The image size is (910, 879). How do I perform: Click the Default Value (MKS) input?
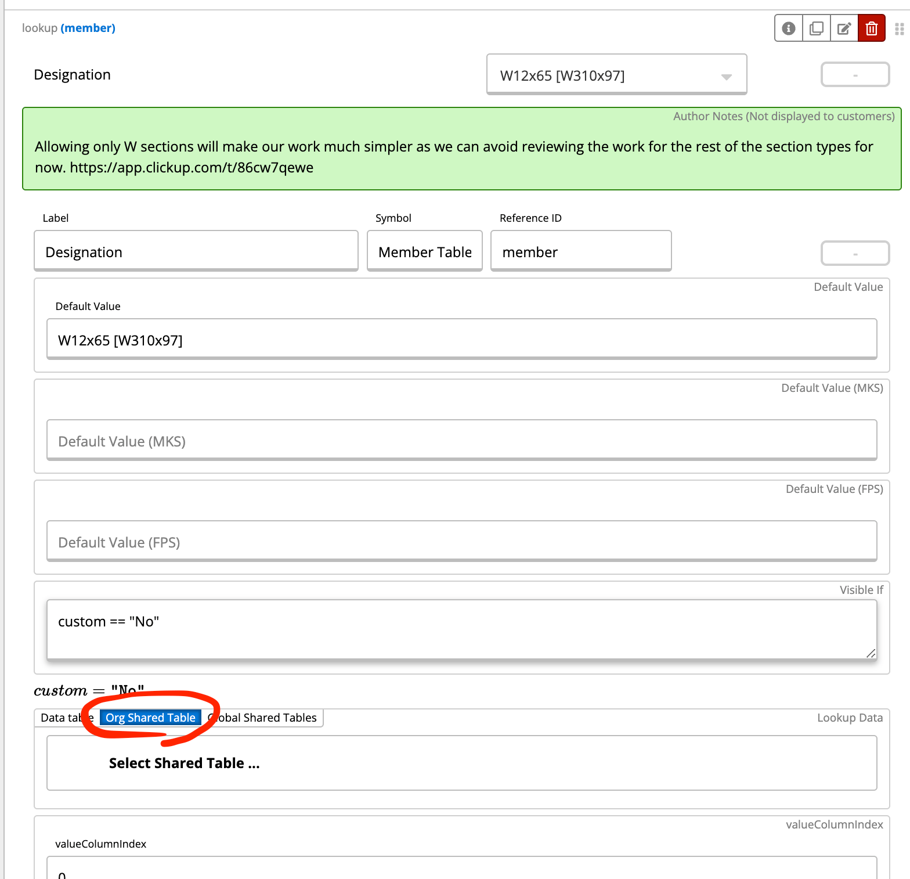pyautogui.click(x=461, y=441)
